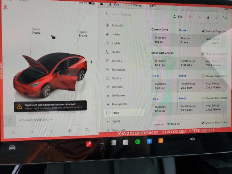Click the Trip B label

155,99
